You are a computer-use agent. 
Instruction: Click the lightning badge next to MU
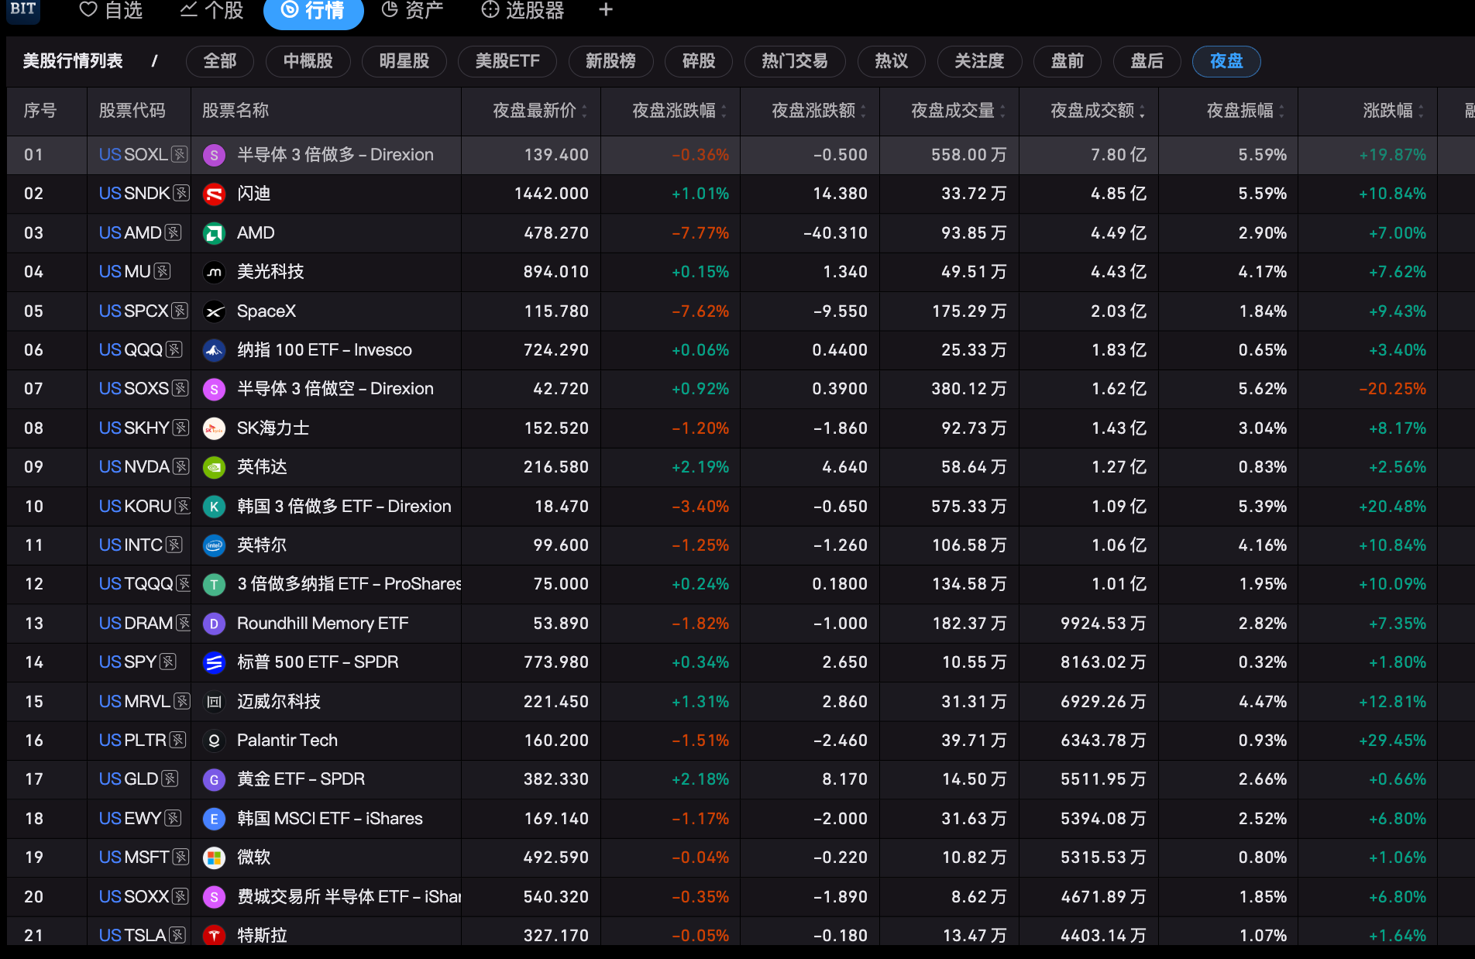(162, 271)
